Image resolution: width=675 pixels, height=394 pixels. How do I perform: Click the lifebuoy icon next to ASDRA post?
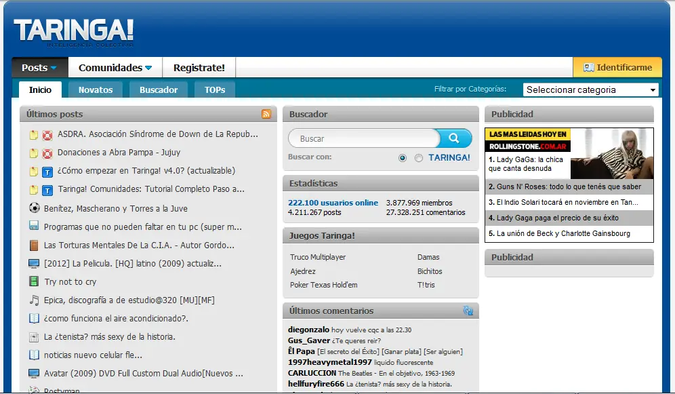pos(47,135)
